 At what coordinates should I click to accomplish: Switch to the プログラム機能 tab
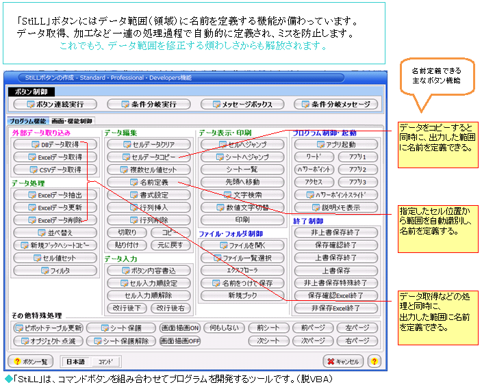(x=27, y=121)
